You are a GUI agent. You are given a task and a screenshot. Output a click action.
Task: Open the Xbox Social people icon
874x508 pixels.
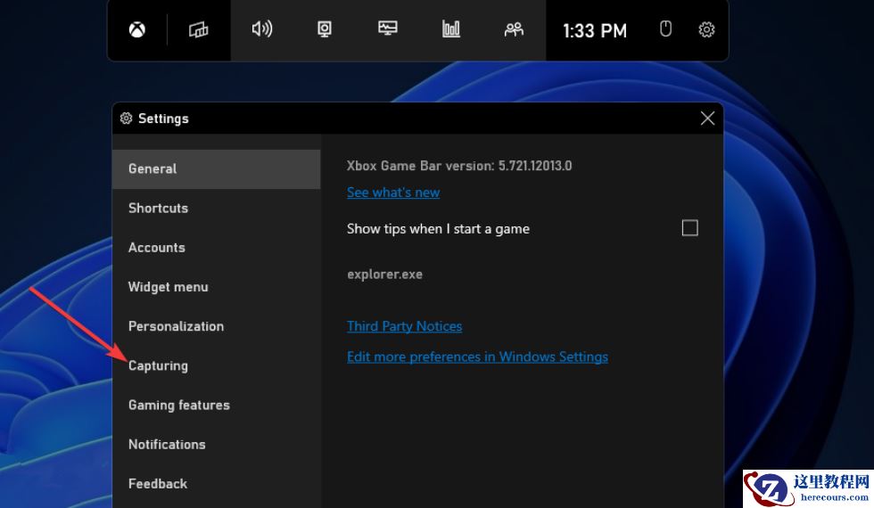click(x=514, y=29)
